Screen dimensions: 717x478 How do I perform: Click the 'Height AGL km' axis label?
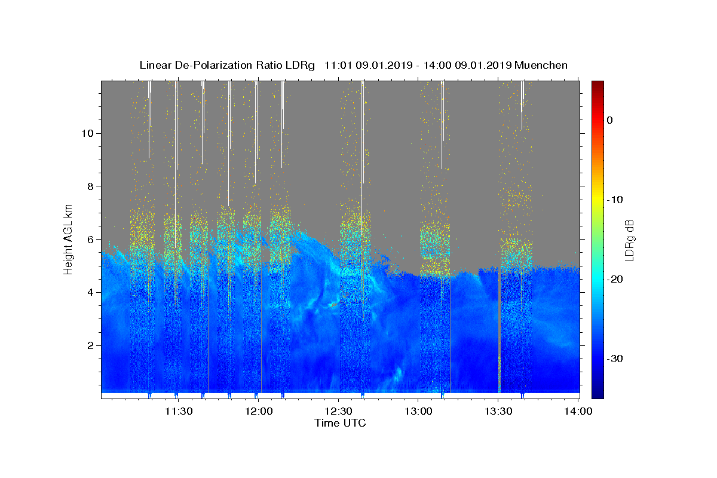(x=68, y=239)
